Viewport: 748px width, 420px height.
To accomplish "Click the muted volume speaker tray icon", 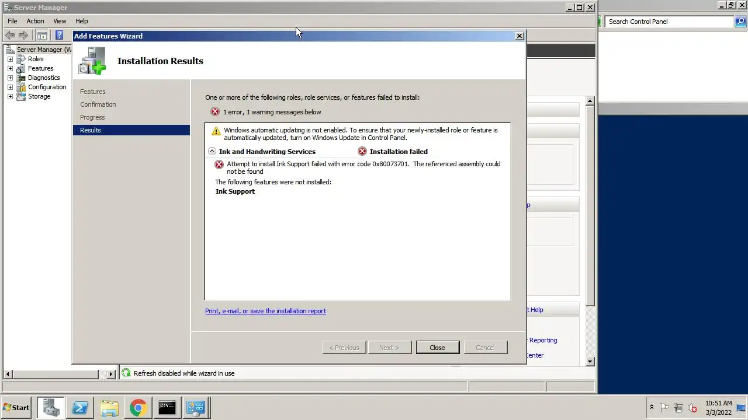I will pyautogui.click(x=692, y=408).
